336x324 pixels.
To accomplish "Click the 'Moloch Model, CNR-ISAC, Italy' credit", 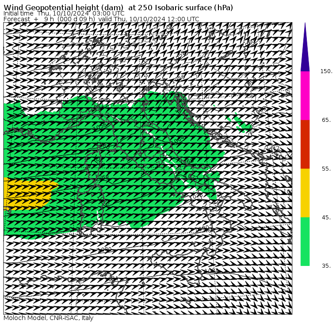I will point(49,318).
